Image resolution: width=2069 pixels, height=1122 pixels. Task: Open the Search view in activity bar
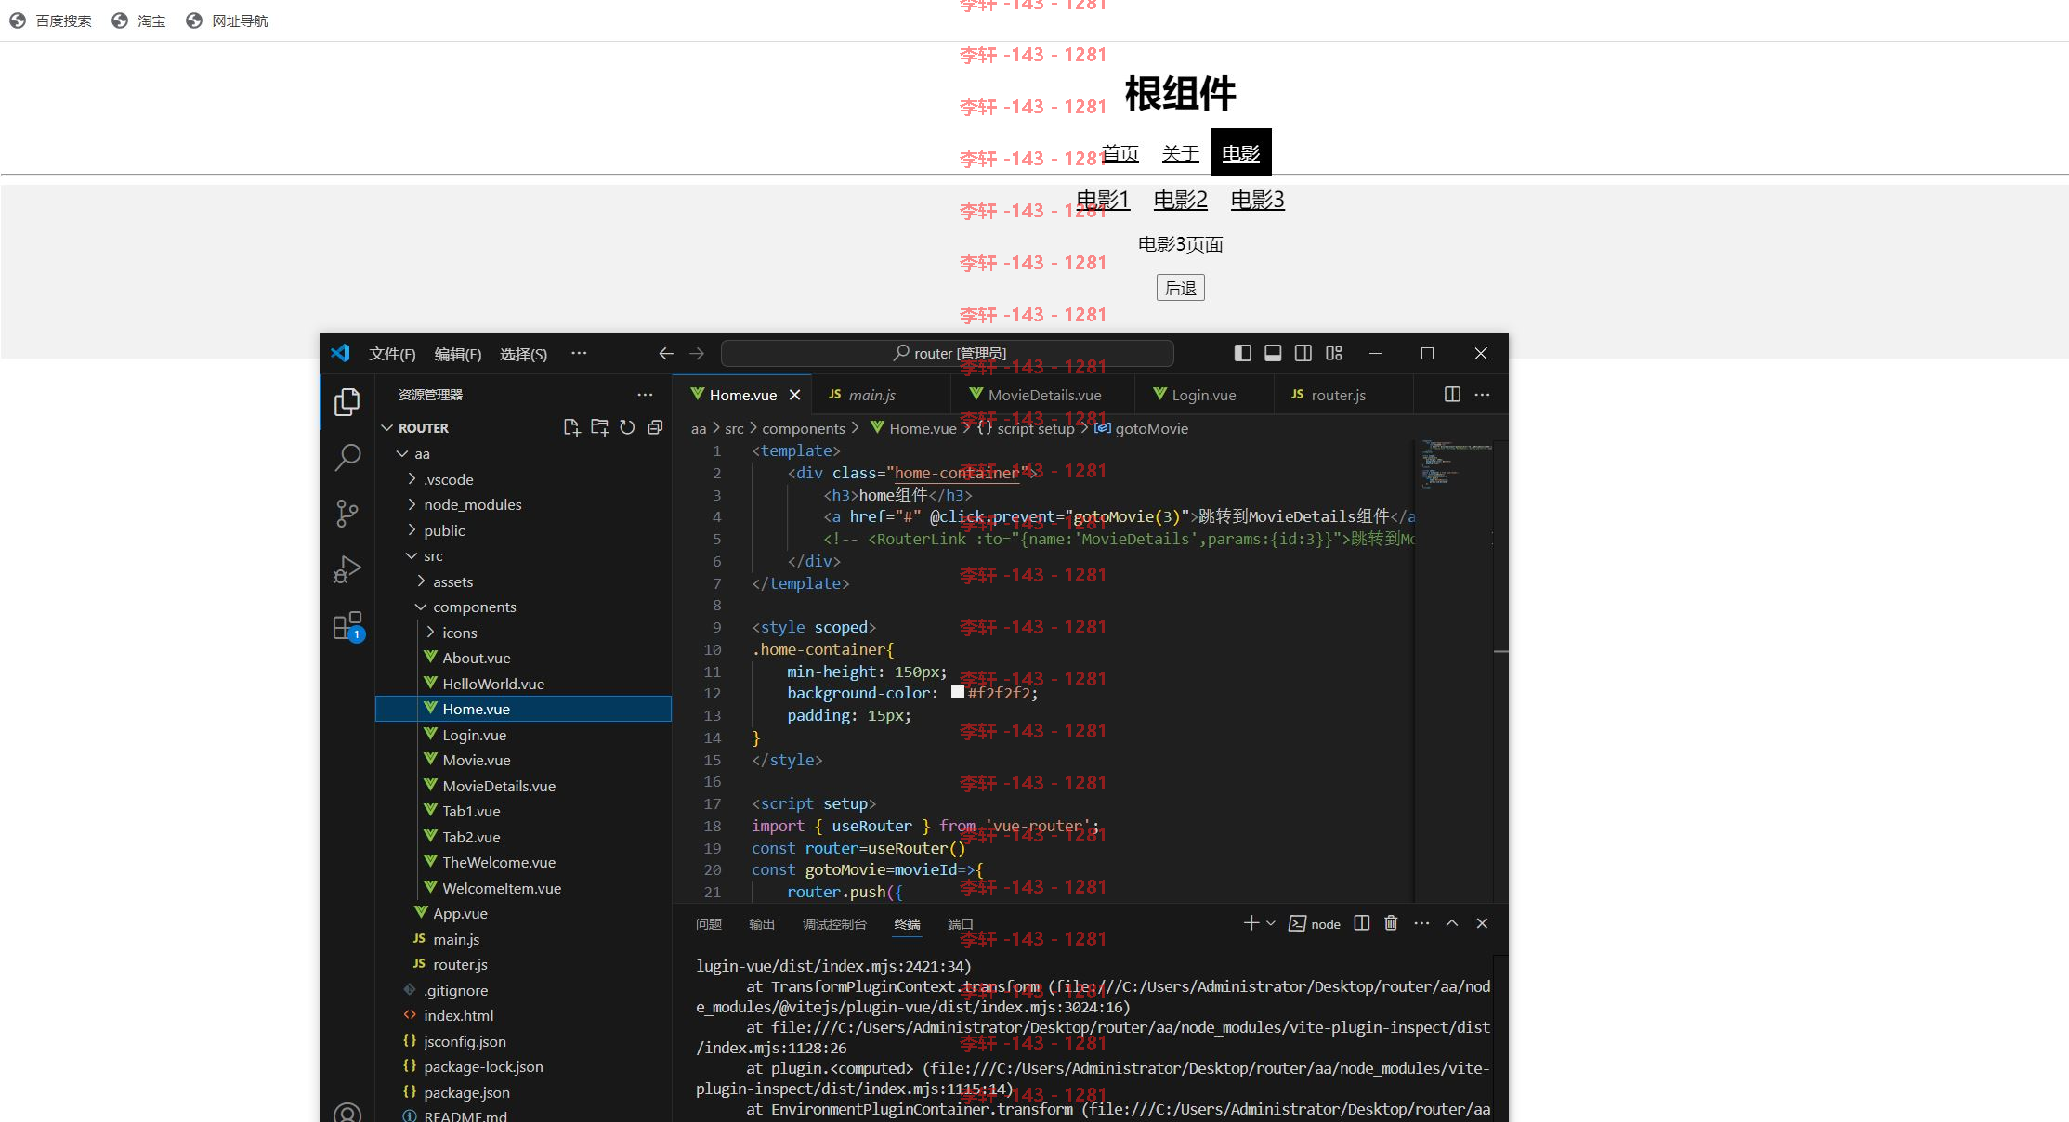[x=347, y=457]
